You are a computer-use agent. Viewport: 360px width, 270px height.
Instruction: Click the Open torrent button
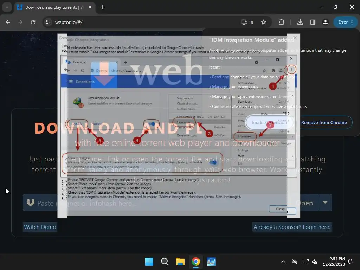[304, 203]
